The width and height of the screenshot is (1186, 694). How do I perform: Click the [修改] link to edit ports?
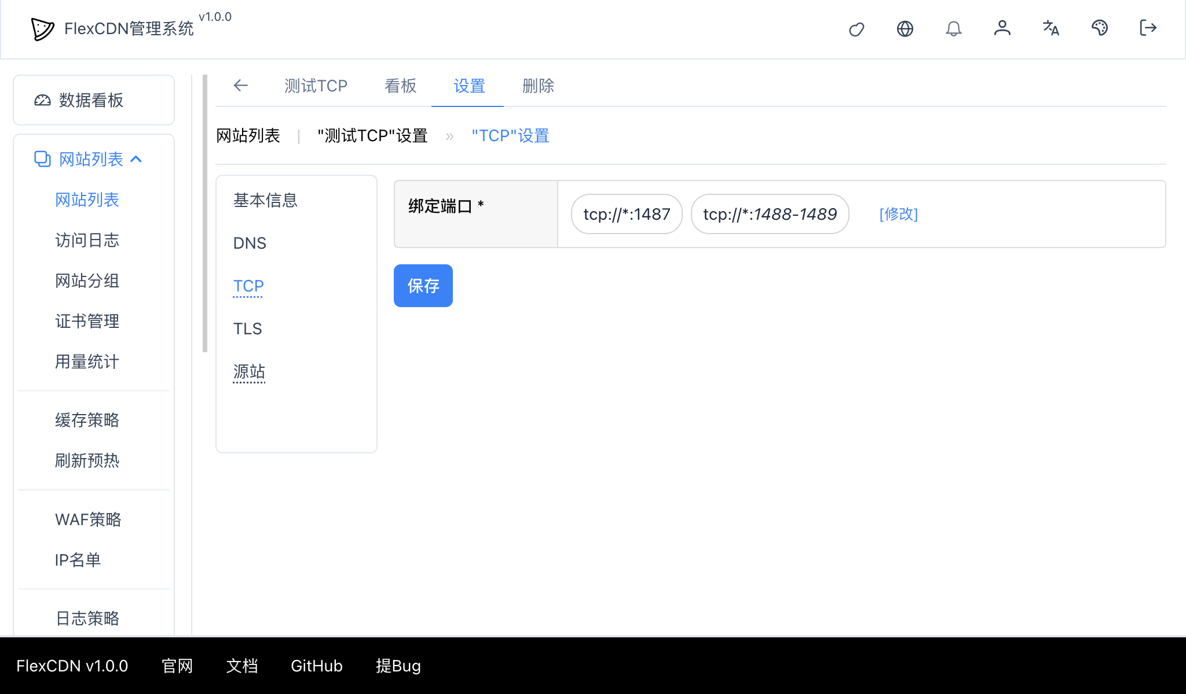[x=898, y=214]
